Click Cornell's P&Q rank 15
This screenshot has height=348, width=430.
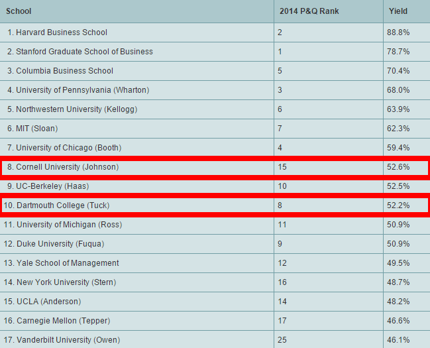[x=282, y=167]
